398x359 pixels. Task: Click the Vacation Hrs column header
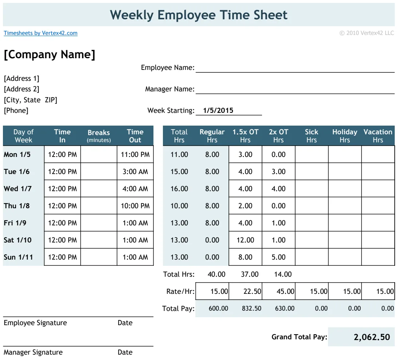coord(378,136)
